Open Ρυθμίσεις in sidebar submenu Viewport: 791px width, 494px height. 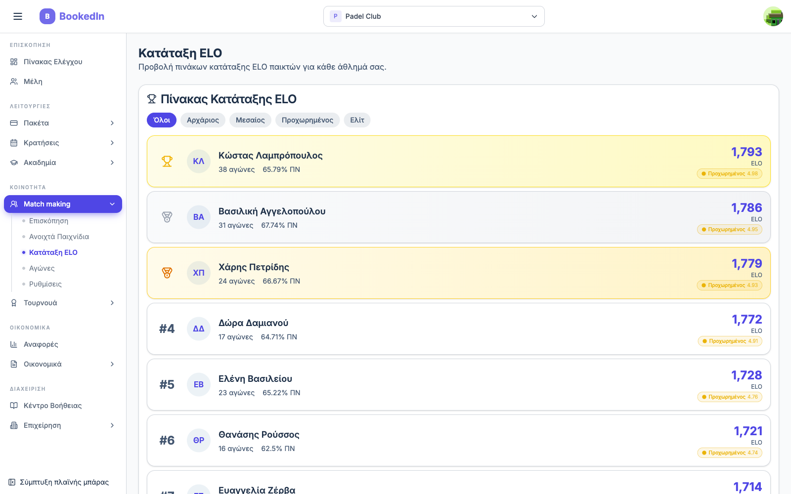click(45, 284)
